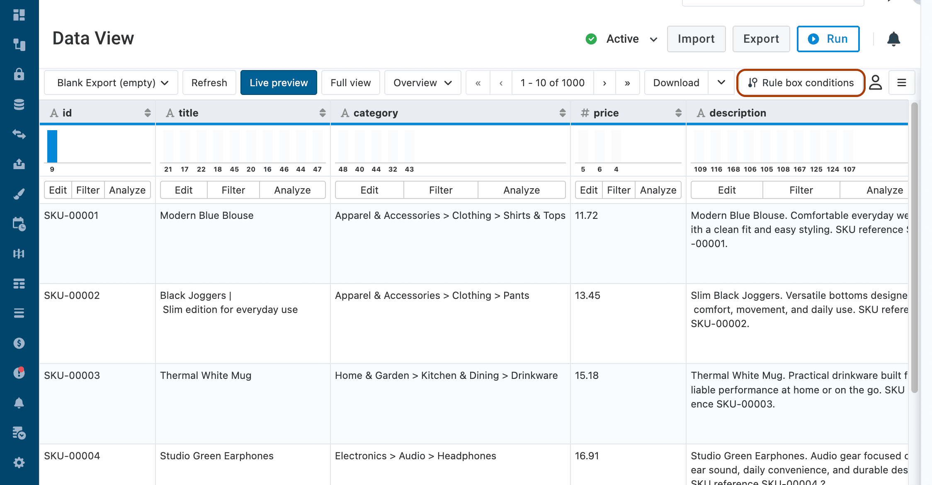The width and height of the screenshot is (932, 485).
Task: Select cell 'SKU-00001'
Action: click(97, 244)
